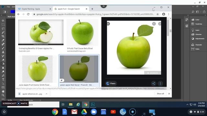Select the Magic Wand tool
The image size is (207, 116).
point(3,32)
